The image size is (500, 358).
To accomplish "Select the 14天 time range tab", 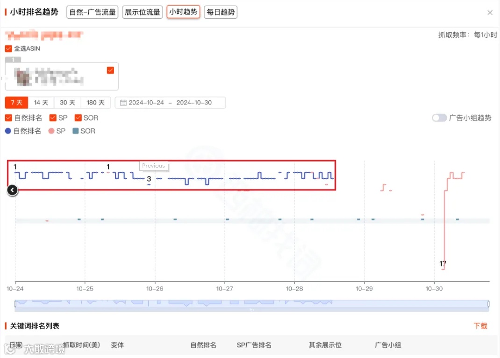I will point(41,103).
